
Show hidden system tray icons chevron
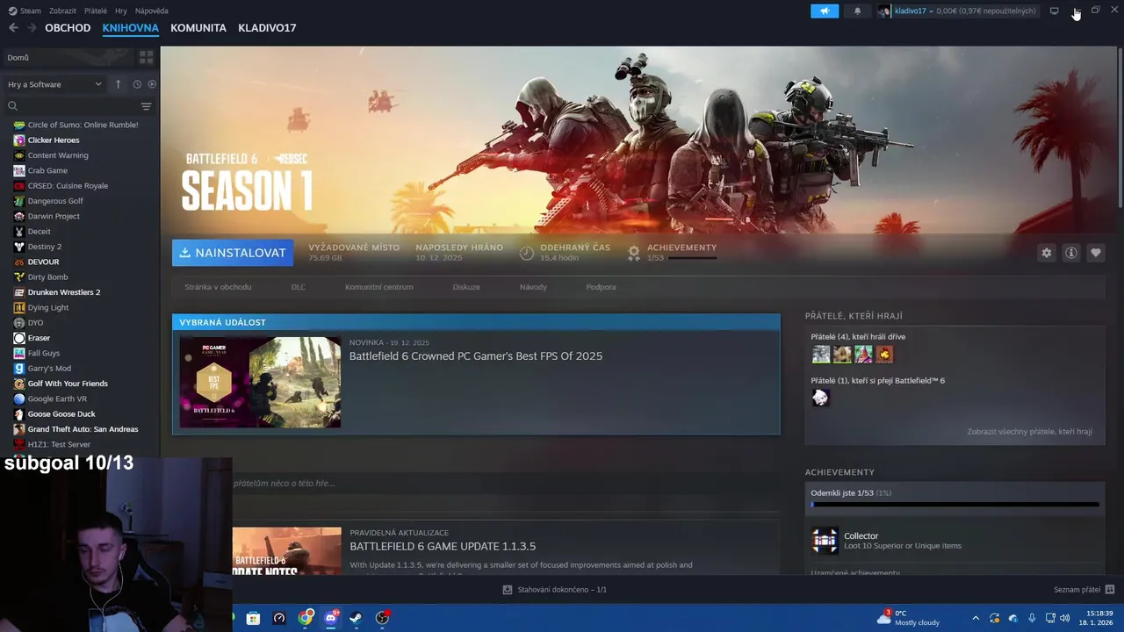pos(975,618)
